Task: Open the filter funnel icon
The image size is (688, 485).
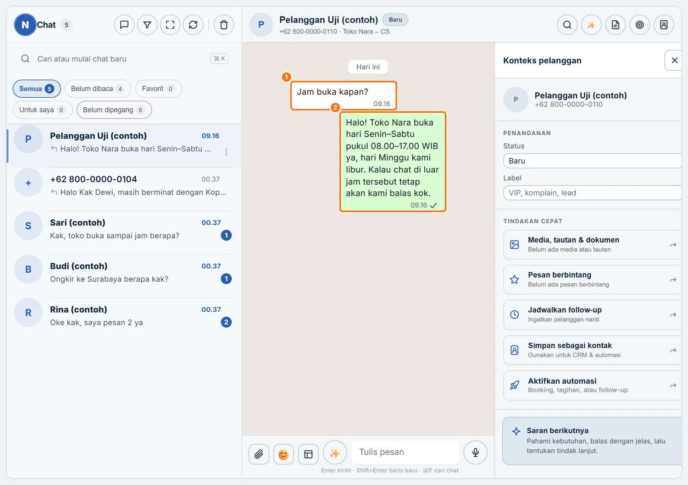Action: click(147, 25)
